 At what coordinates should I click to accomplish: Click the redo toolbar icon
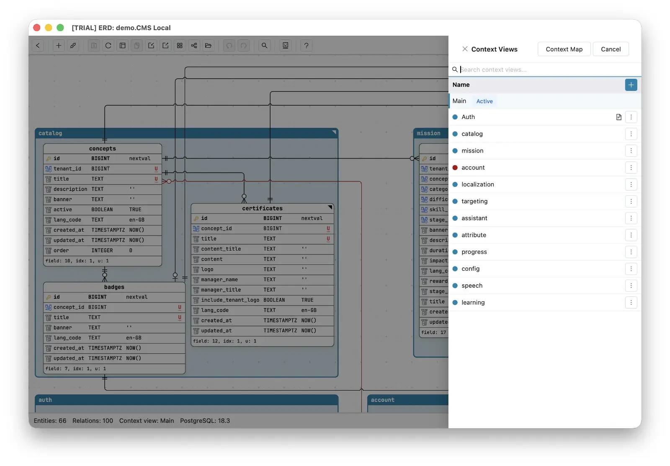click(x=244, y=46)
